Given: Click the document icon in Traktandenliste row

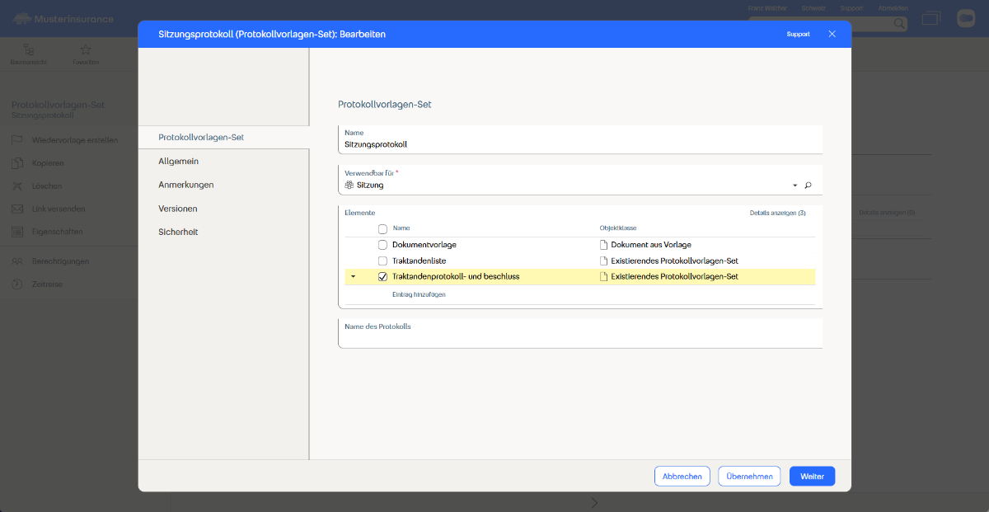Looking at the screenshot, I should click(x=604, y=261).
